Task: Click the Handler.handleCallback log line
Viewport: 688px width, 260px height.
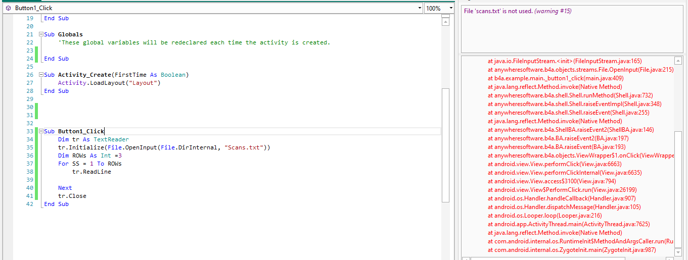Action: click(562, 198)
